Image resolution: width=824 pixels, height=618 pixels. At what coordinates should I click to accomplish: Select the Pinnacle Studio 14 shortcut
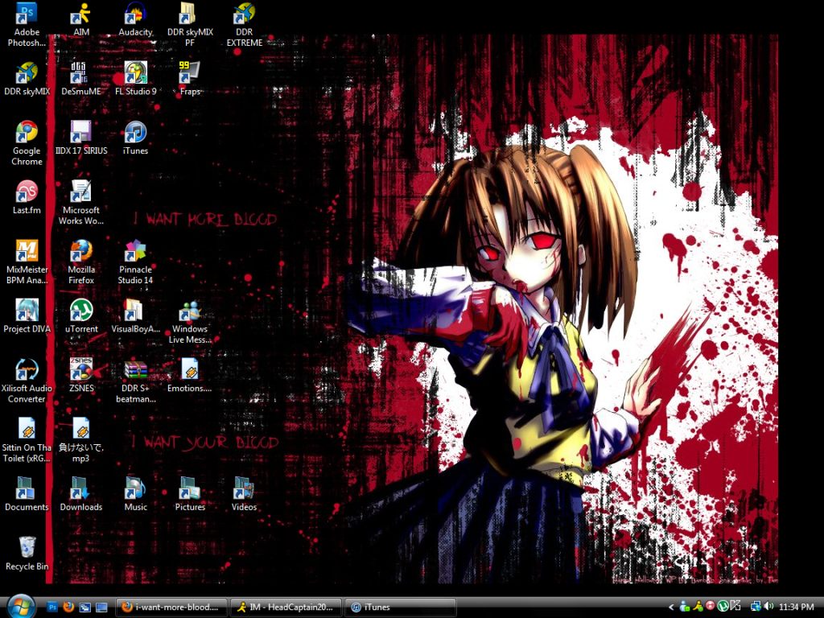tap(135, 262)
